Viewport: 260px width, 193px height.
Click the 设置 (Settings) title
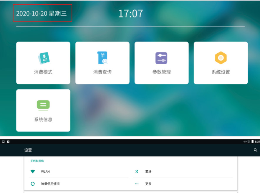pos(28,150)
